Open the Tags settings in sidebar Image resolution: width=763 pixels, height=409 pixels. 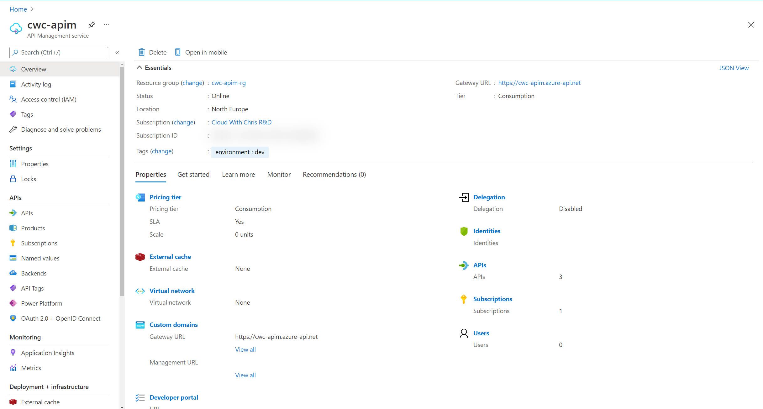coord(27,114)
